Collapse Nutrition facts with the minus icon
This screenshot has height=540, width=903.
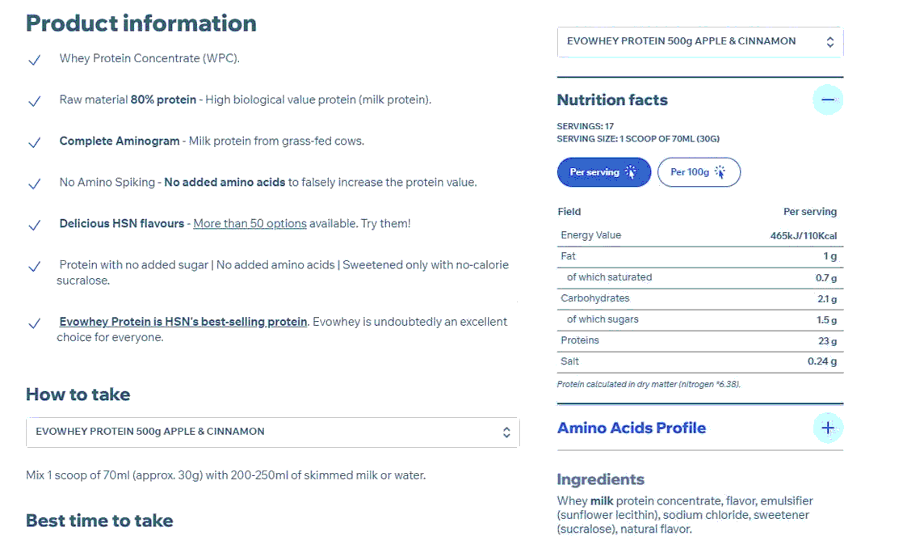[828, 100]
